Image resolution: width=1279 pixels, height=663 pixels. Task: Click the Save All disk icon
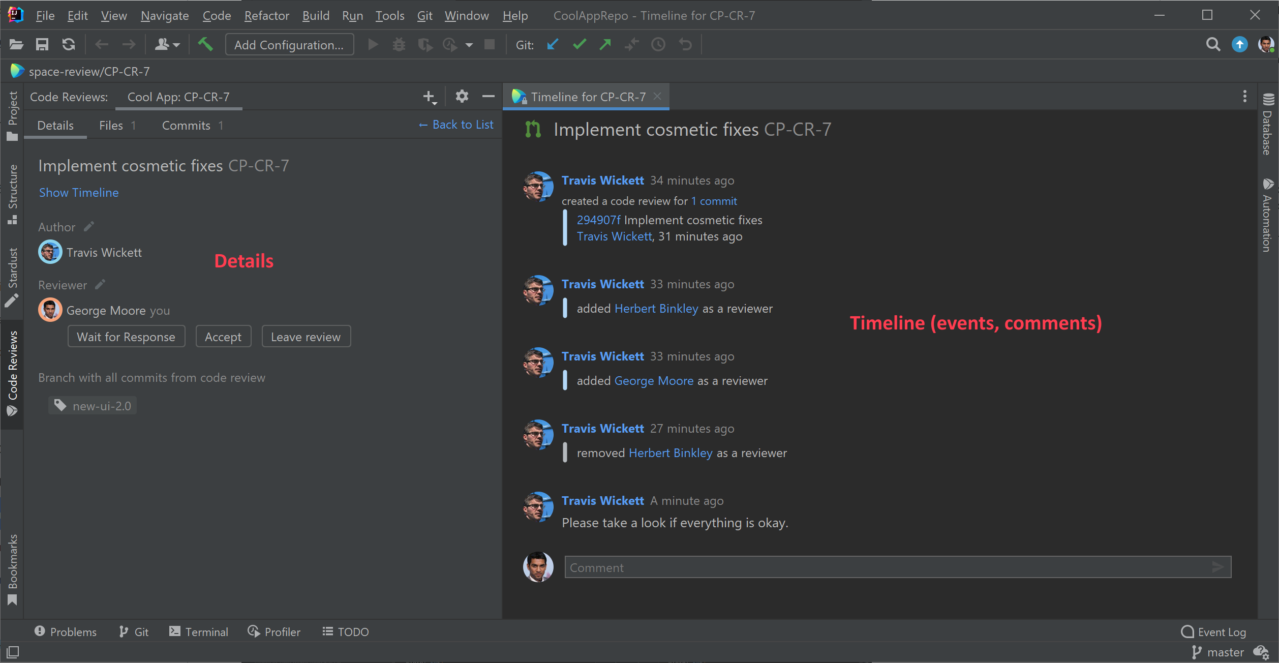point(42,45)
